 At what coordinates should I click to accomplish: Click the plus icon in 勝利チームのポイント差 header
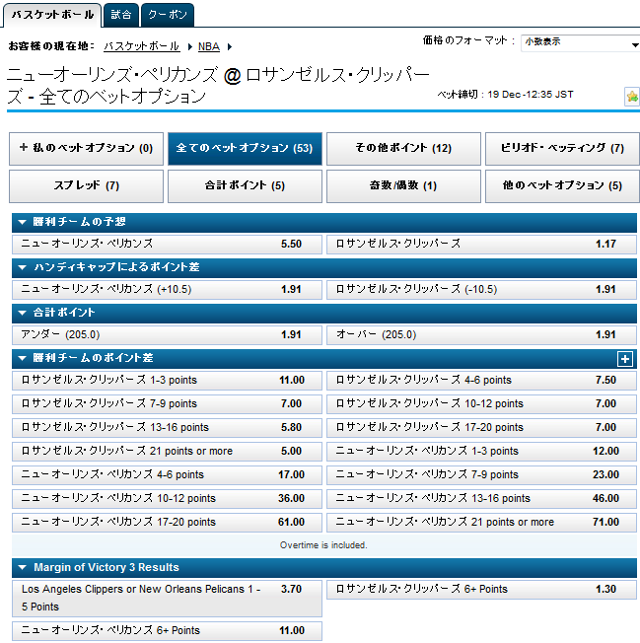(x=624, y=359)
